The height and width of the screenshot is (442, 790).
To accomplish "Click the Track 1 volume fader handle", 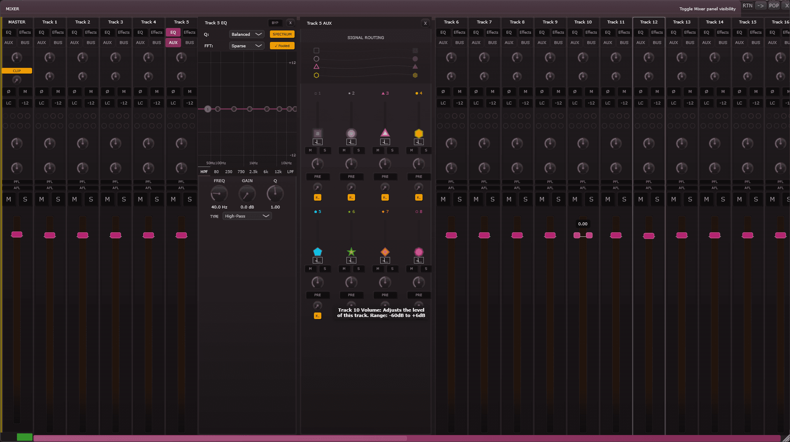I will (x=50, y=235).
